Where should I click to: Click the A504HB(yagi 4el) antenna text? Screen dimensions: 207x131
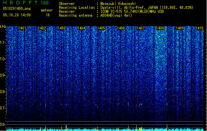pyautogui.click(x=116, y=15)
